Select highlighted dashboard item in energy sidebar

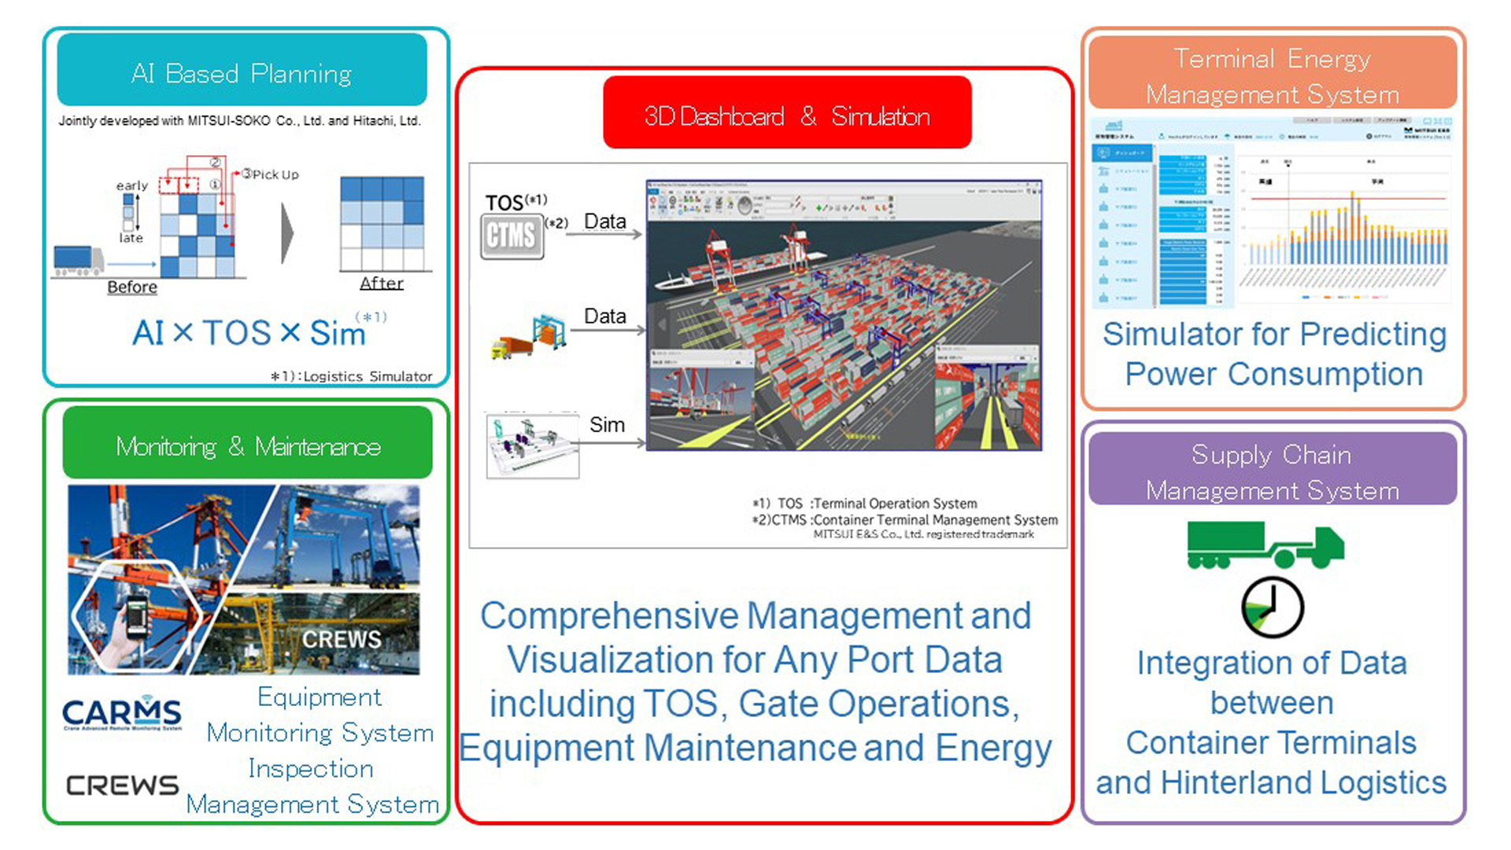coord(1122,153)
